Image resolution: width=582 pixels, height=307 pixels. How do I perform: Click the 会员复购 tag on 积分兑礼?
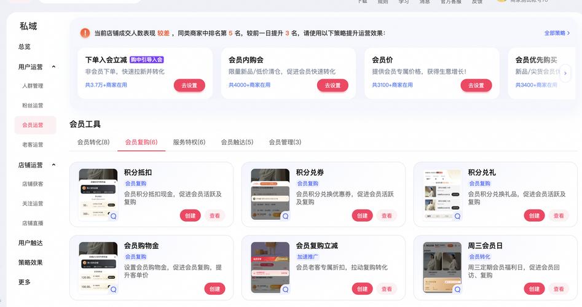coord(479,184)
